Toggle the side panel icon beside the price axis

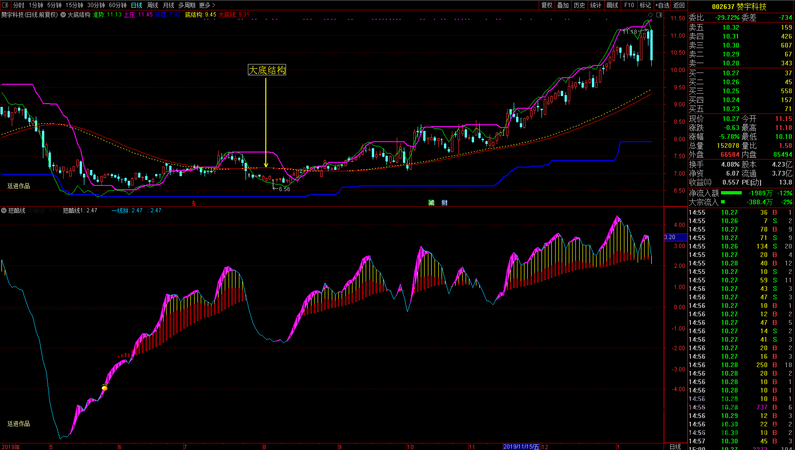click(659, 15)
